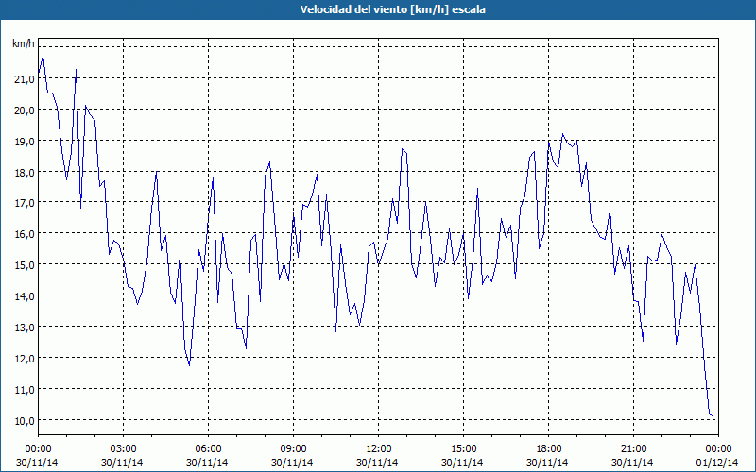
Task: Click the 12:00 time axis label
Action: 379,449
